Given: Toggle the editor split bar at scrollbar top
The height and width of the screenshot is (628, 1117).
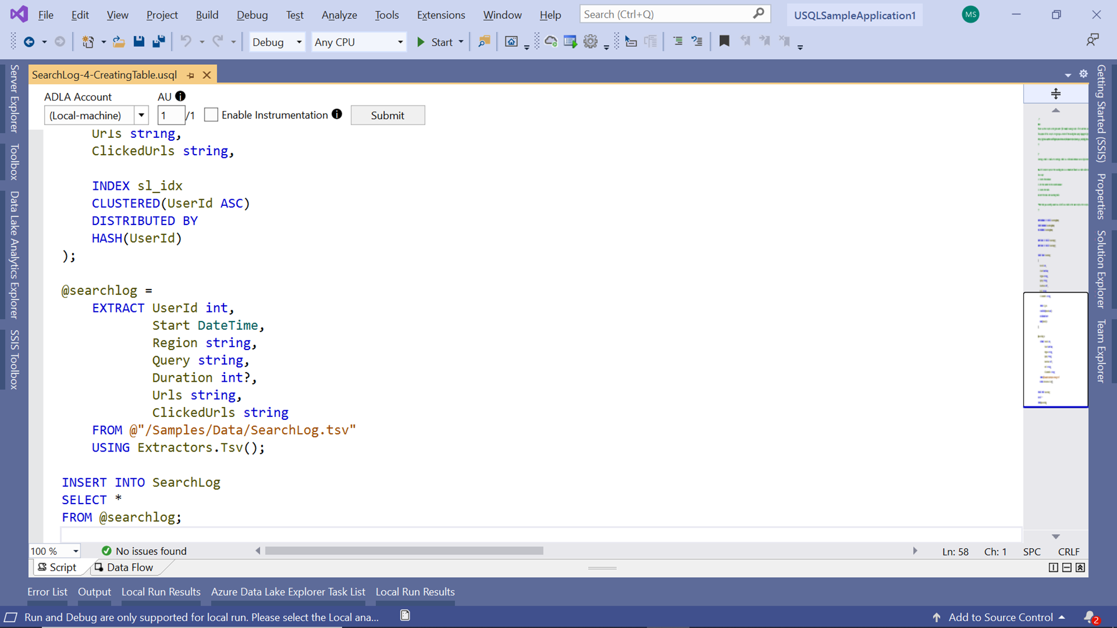Looking at the screenshot, I should click(x=1056, y=94).
